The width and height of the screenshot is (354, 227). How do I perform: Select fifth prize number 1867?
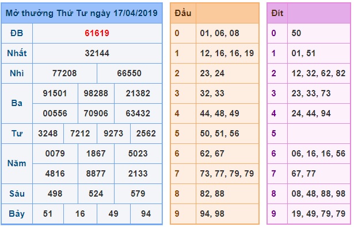pos(96,154)
